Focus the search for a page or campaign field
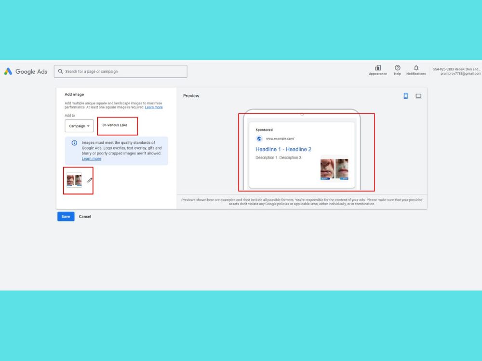The image size is (482, 361). pyautogui.click(x=120, y=71)
